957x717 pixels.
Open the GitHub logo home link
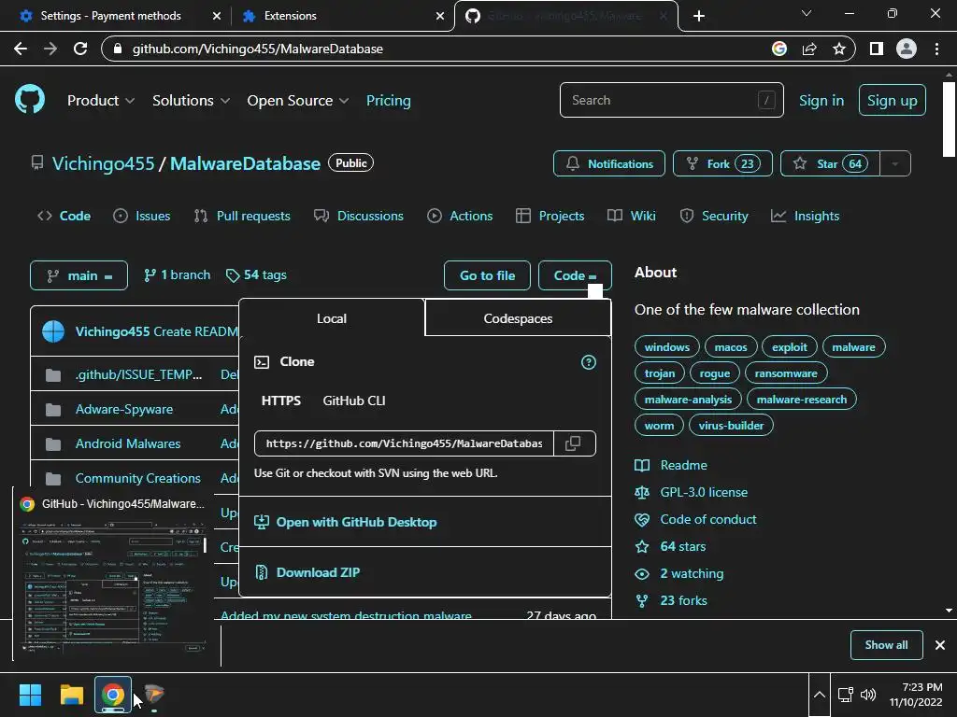(30, 99)
